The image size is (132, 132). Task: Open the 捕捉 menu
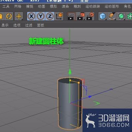(30, 6)
